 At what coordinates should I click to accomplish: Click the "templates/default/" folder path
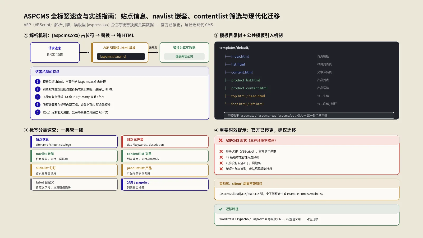click(234, 48)
